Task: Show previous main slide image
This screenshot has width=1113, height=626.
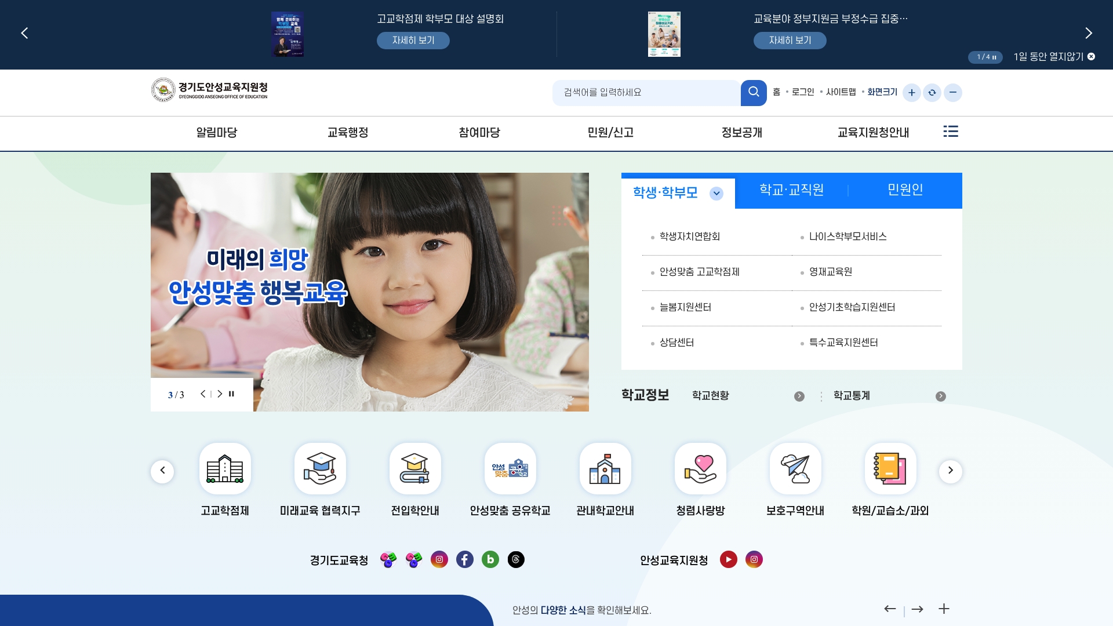Action: (203, 394)
